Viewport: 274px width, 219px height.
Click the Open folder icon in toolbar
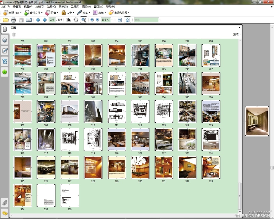(6, 20)
